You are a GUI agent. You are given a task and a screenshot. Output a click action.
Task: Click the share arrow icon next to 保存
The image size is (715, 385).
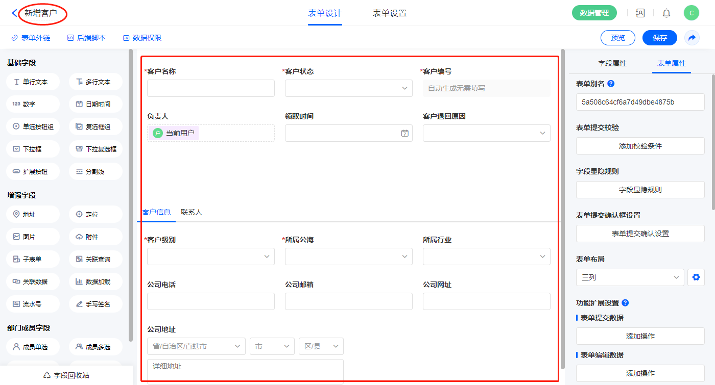[x=692, y=38]
